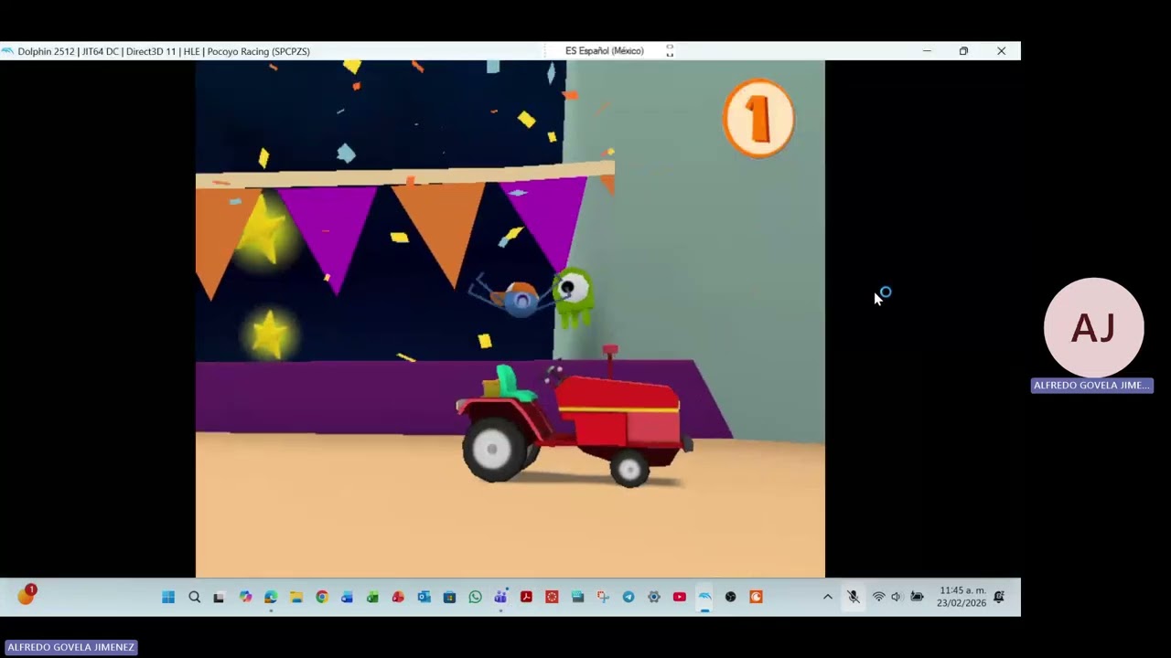Open clock showing 11:45 a. m.
Screen dimensions: 1171x658
[962, 597]
